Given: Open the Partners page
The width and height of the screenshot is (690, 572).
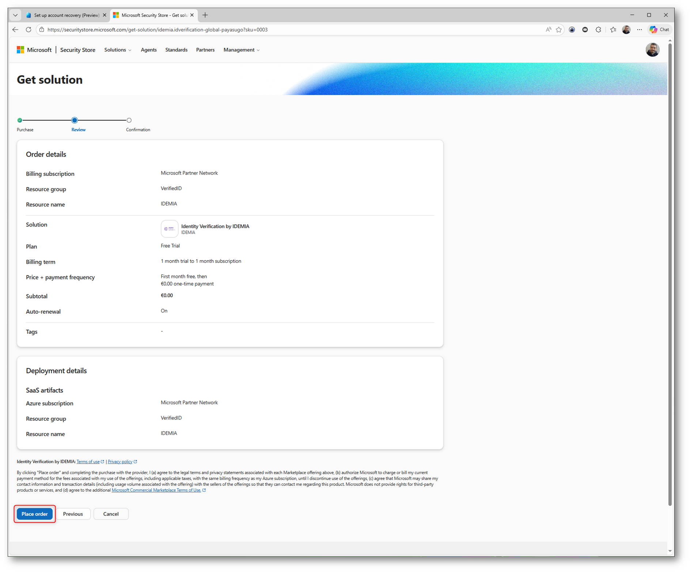Looking at the screenshot, I should point(205,50).
